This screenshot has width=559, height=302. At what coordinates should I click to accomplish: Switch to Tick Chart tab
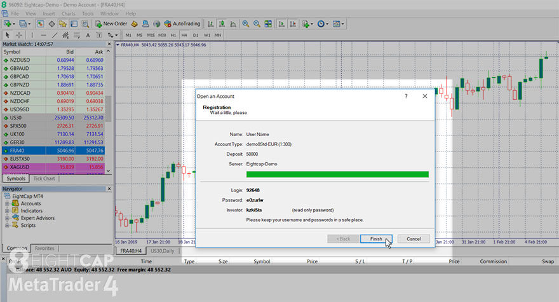pyautogui.click(x=44, y=179)
